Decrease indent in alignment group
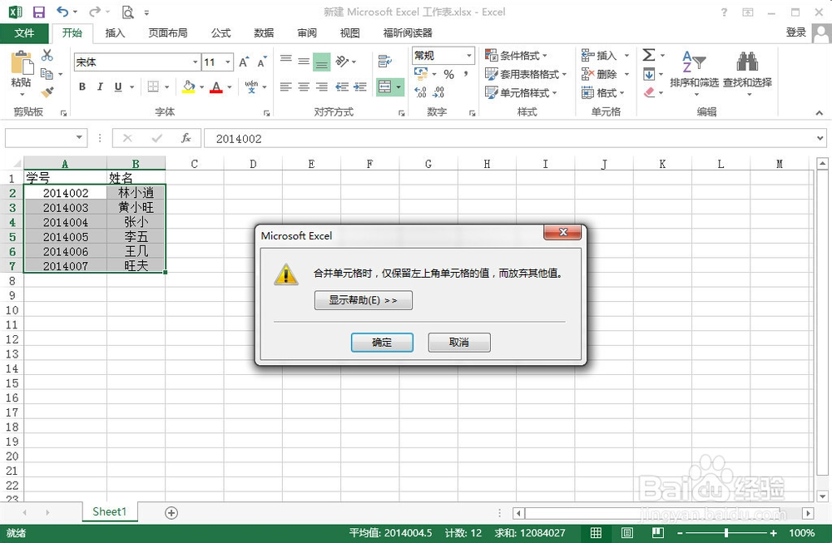Image resolution: width=832 pixels, height=543 pixels. (343, 86)
